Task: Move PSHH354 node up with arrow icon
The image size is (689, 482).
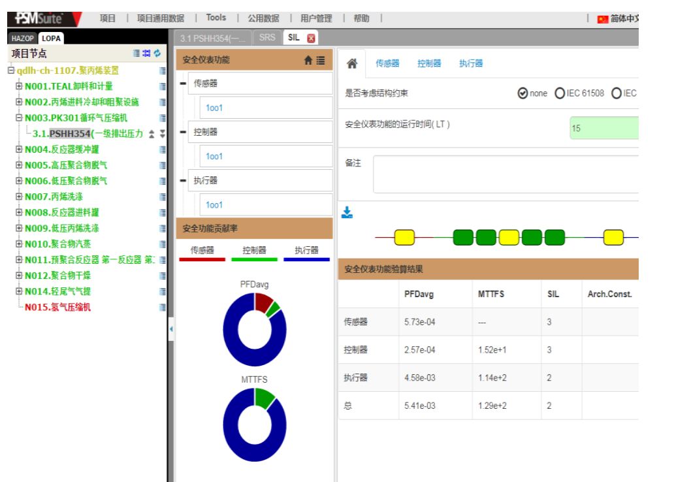Action: pos(152,134)
